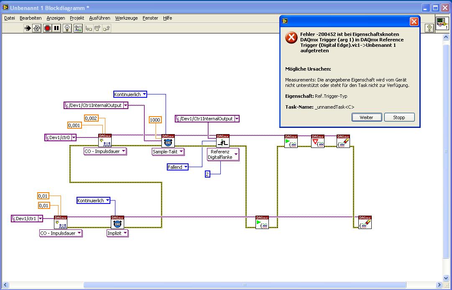
Task: Open the Ausführen menu
Action: 100,18
